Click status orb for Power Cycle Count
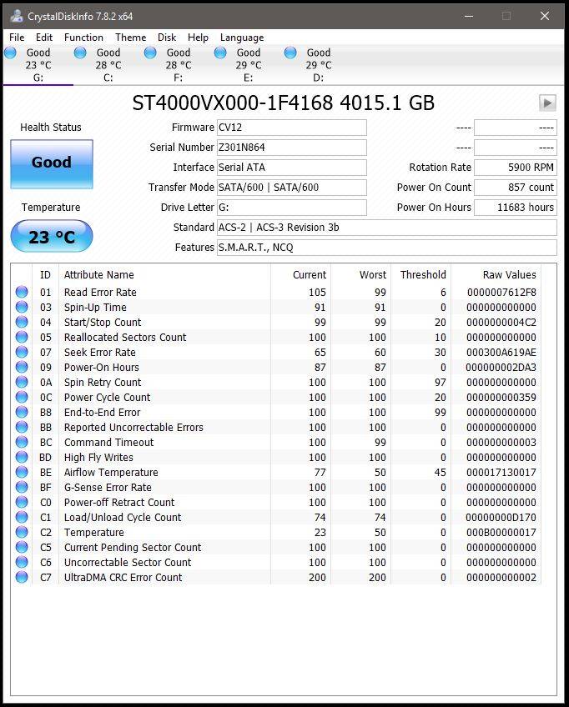The image size is (569, 707). tap(22, 397)
